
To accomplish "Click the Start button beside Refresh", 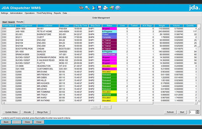I will pyautogui.click(x=182, y=112).
